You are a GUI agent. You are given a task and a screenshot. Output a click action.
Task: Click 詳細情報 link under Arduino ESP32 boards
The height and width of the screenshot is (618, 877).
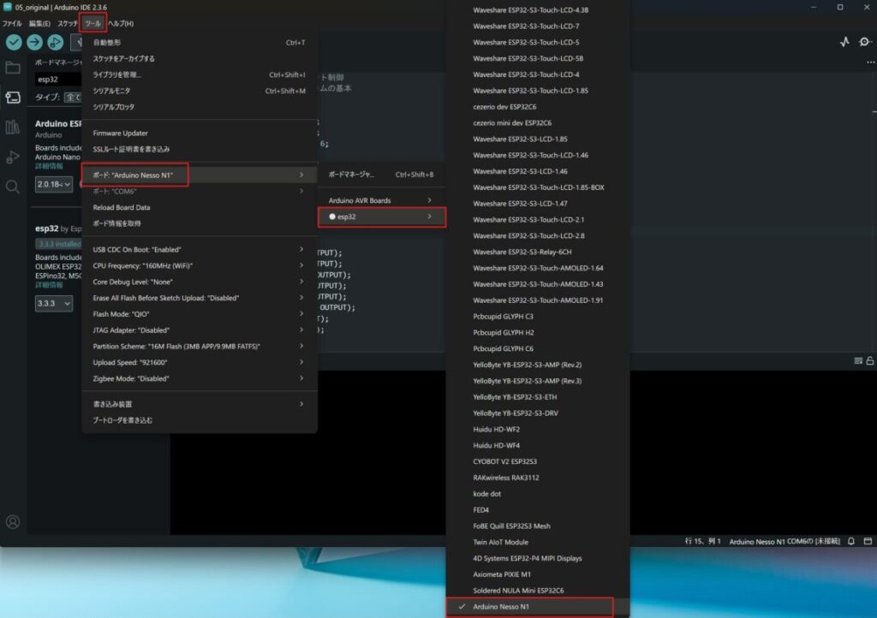48,166
